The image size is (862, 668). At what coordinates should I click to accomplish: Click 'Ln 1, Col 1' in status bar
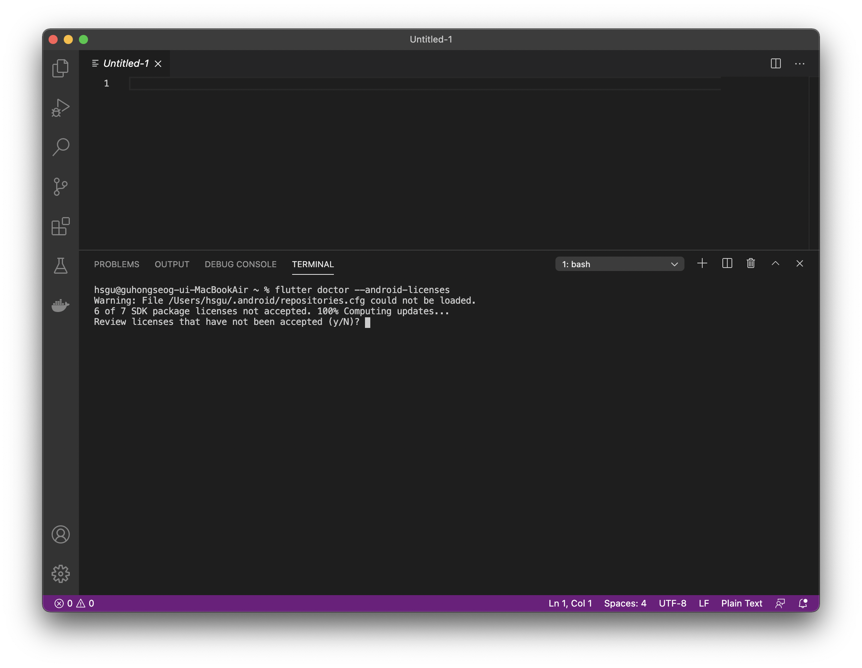[x=570, y=603]
